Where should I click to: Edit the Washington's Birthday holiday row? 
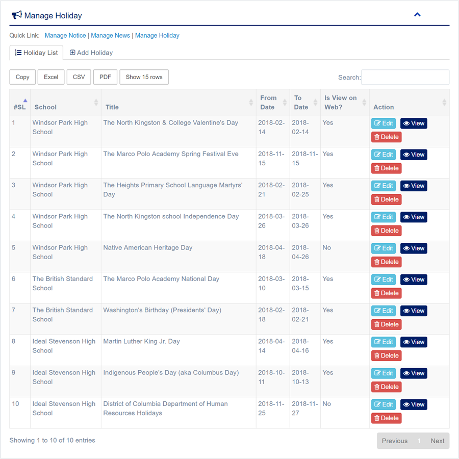(x=384, y=311)
